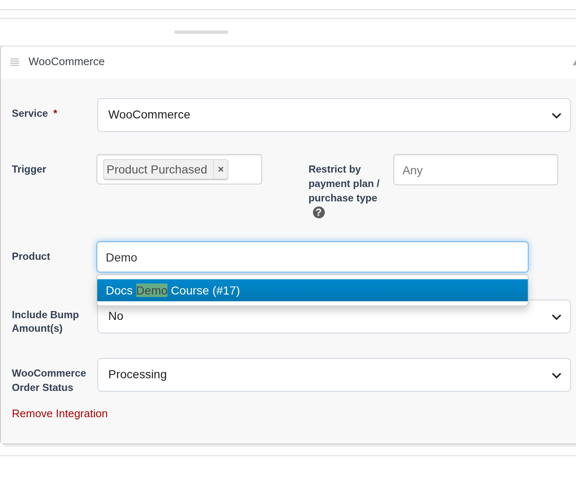Click the Remove Integration link
This screenshot has width=576, height=501.
[x=60, y=413]
